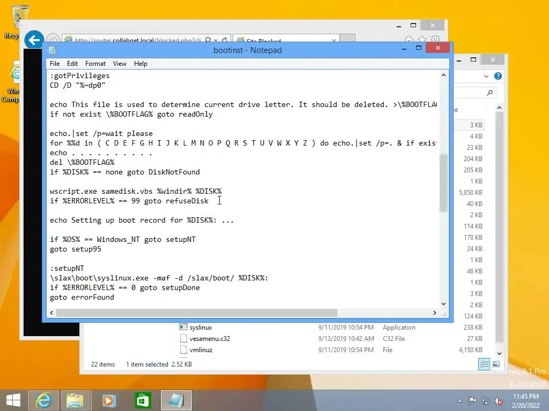Open Internet Explorer from the taskbar
The height and width of the screenshot is (411, 549).
pos(43,400)
